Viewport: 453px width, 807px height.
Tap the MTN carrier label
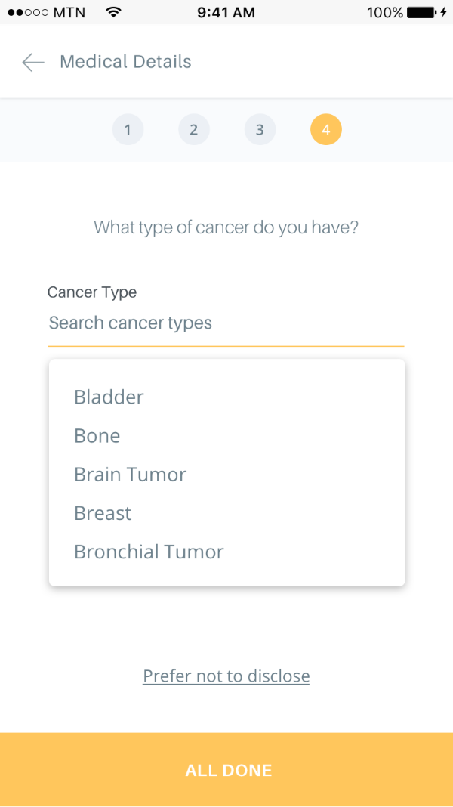pos(69,13)
